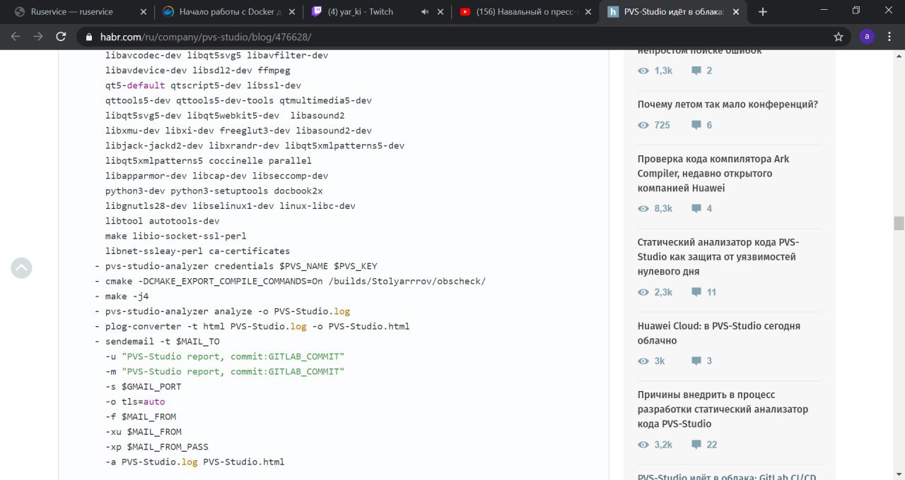Click the libnet-ssleay-perl ca-certificates line
This screenshot has width=905, height=480.
[197, 251]
